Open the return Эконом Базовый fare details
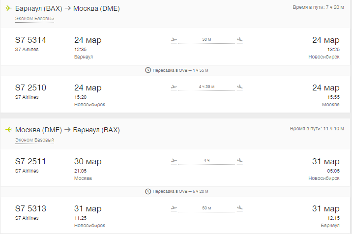Screen dimensions: 352x234 tap(34, 140)
